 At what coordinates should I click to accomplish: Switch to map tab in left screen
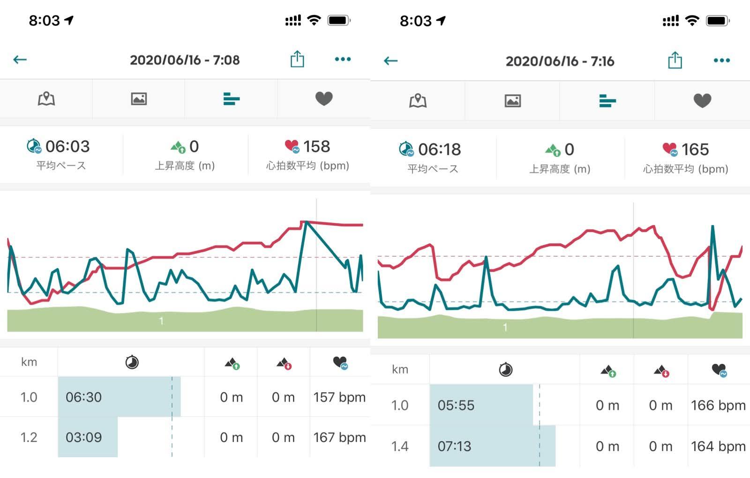(x=46, y=99)
